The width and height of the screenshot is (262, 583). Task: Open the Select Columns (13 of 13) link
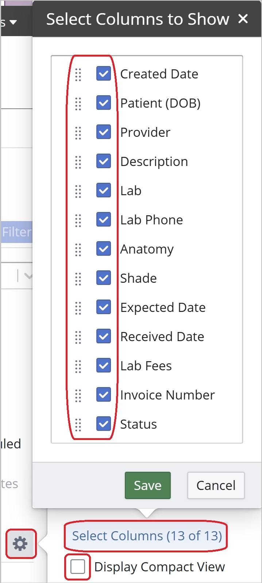point(147,536)
